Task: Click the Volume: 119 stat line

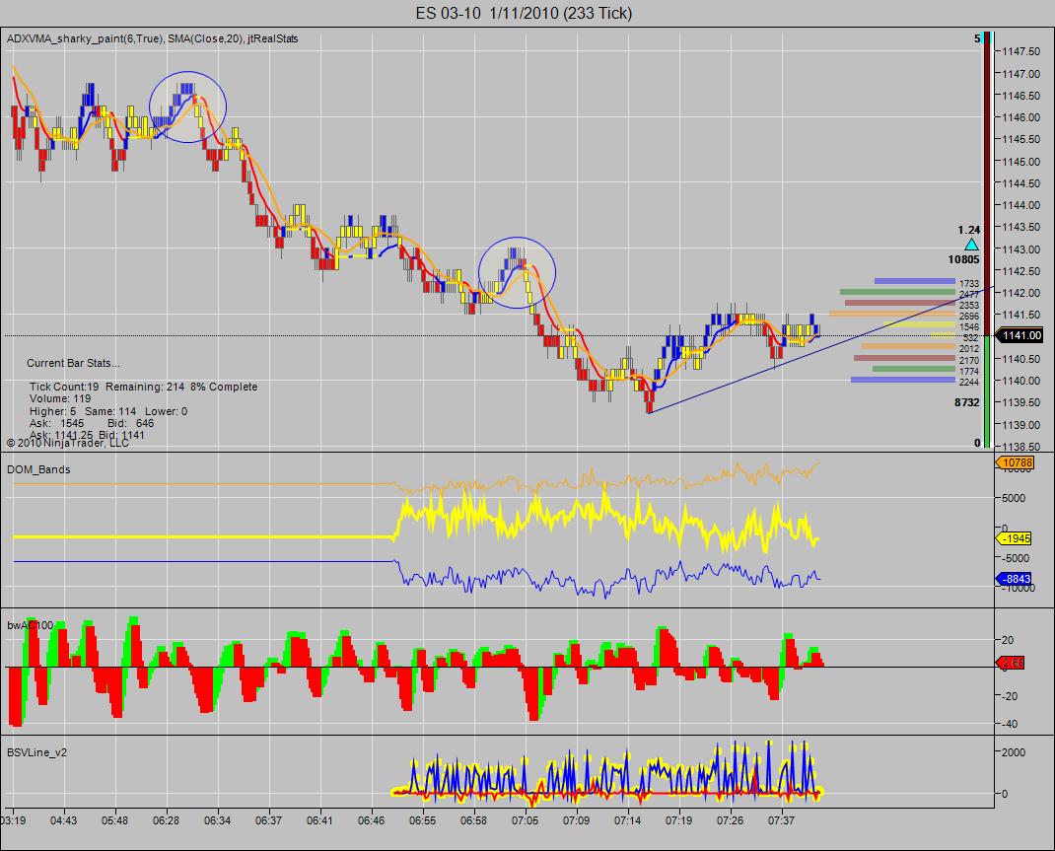Action: coord(60,399)
